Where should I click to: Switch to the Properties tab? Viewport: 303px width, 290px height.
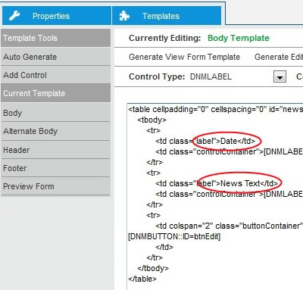[x=57, y=16]
